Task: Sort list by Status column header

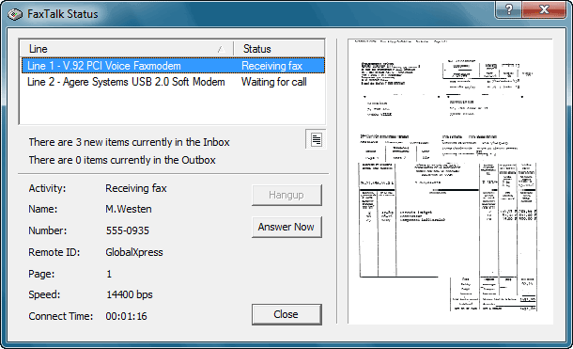Action: (x=279, y=49)
